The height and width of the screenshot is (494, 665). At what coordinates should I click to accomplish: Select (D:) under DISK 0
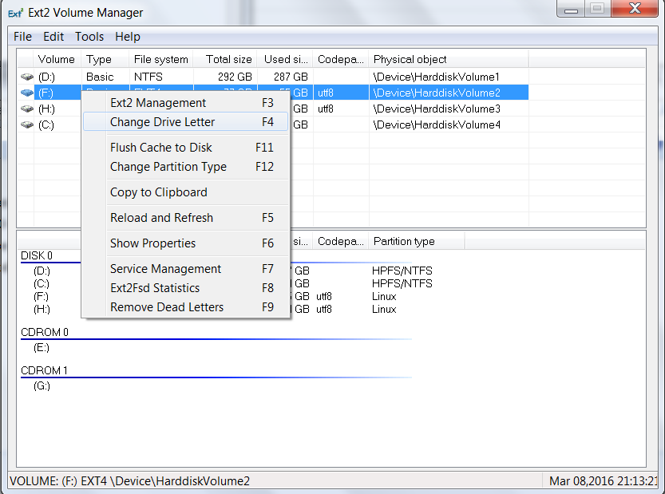point(42,271)
